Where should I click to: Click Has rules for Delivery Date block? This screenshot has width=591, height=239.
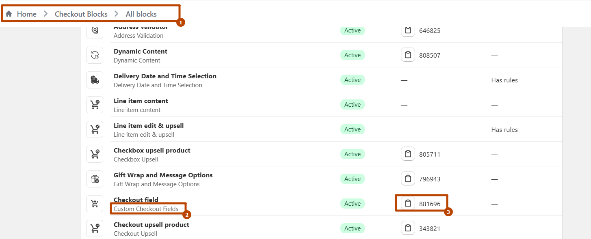(504, 80)
